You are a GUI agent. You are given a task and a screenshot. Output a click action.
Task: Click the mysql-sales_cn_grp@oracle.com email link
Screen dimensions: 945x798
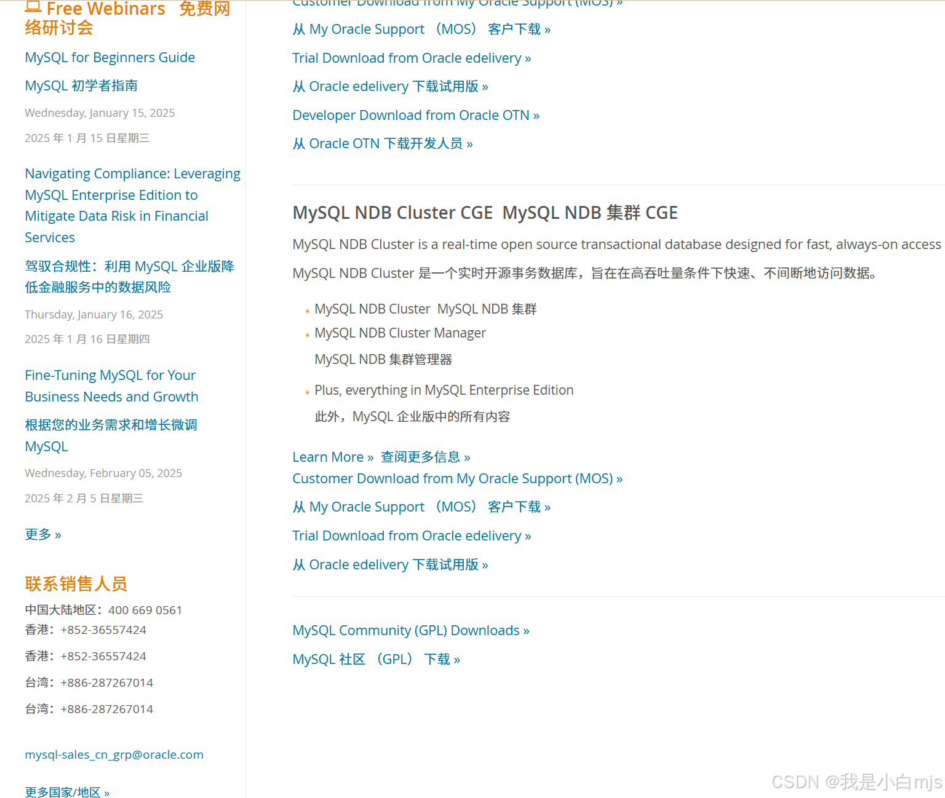click(114, 754)
